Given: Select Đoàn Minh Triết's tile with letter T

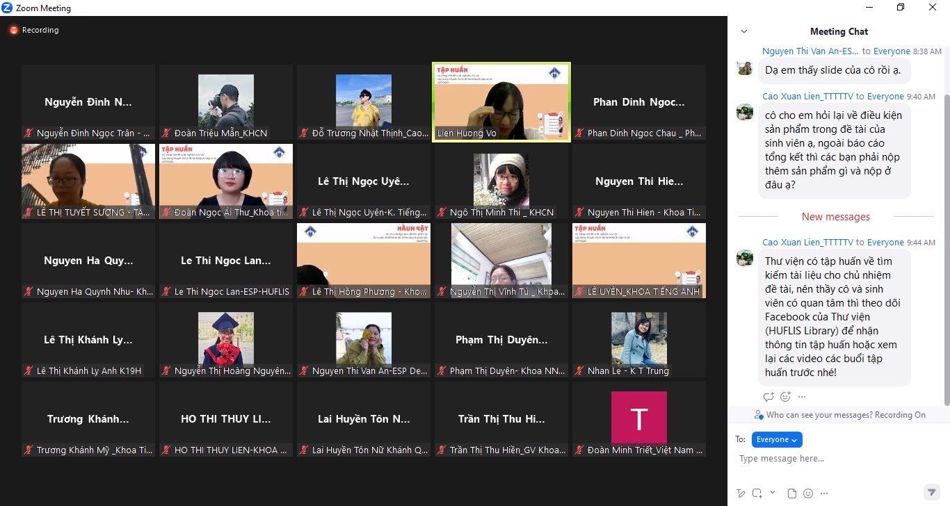Looking at the screenshot, I should pyautogui.click(x=638, y=419).
